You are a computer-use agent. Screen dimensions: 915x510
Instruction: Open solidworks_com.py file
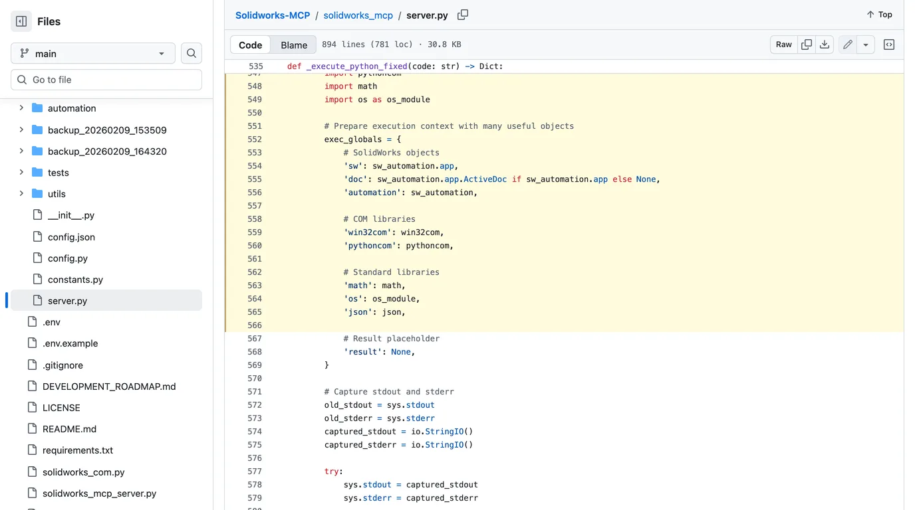click(84, 472)
